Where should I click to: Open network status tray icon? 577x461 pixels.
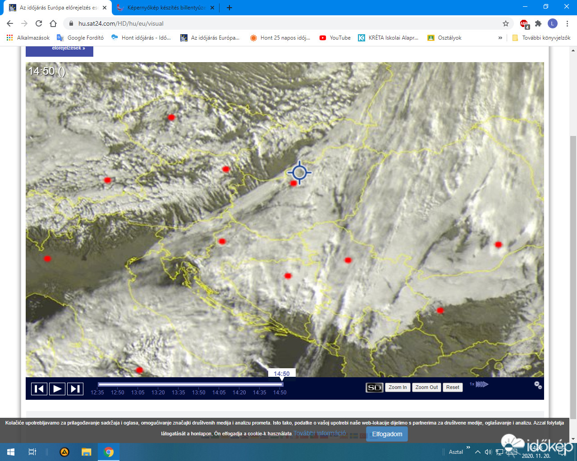pyautogui.click(x=499, y=452)
